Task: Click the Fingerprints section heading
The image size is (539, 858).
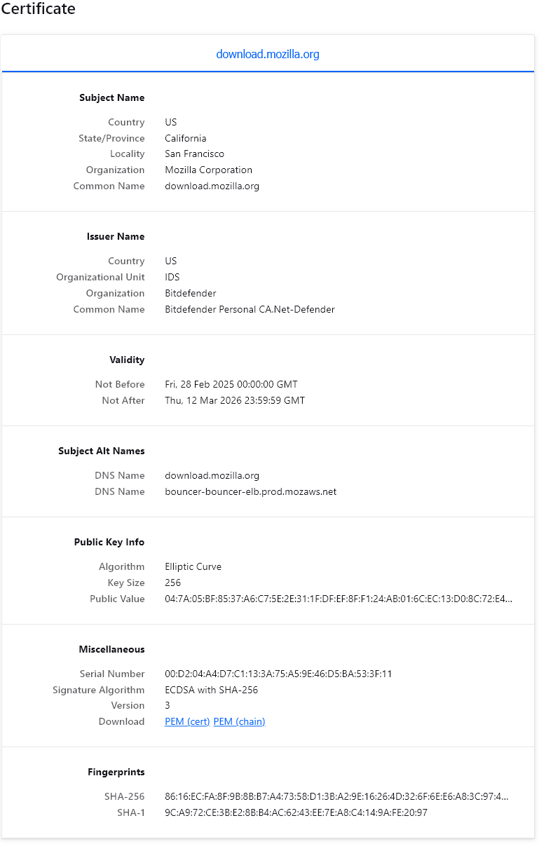Action: (116, 772)
